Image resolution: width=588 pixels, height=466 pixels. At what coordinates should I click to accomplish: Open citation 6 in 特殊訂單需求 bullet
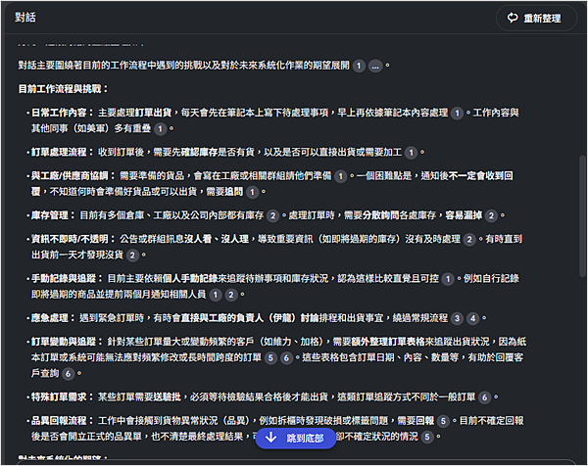tap(484, 397)
